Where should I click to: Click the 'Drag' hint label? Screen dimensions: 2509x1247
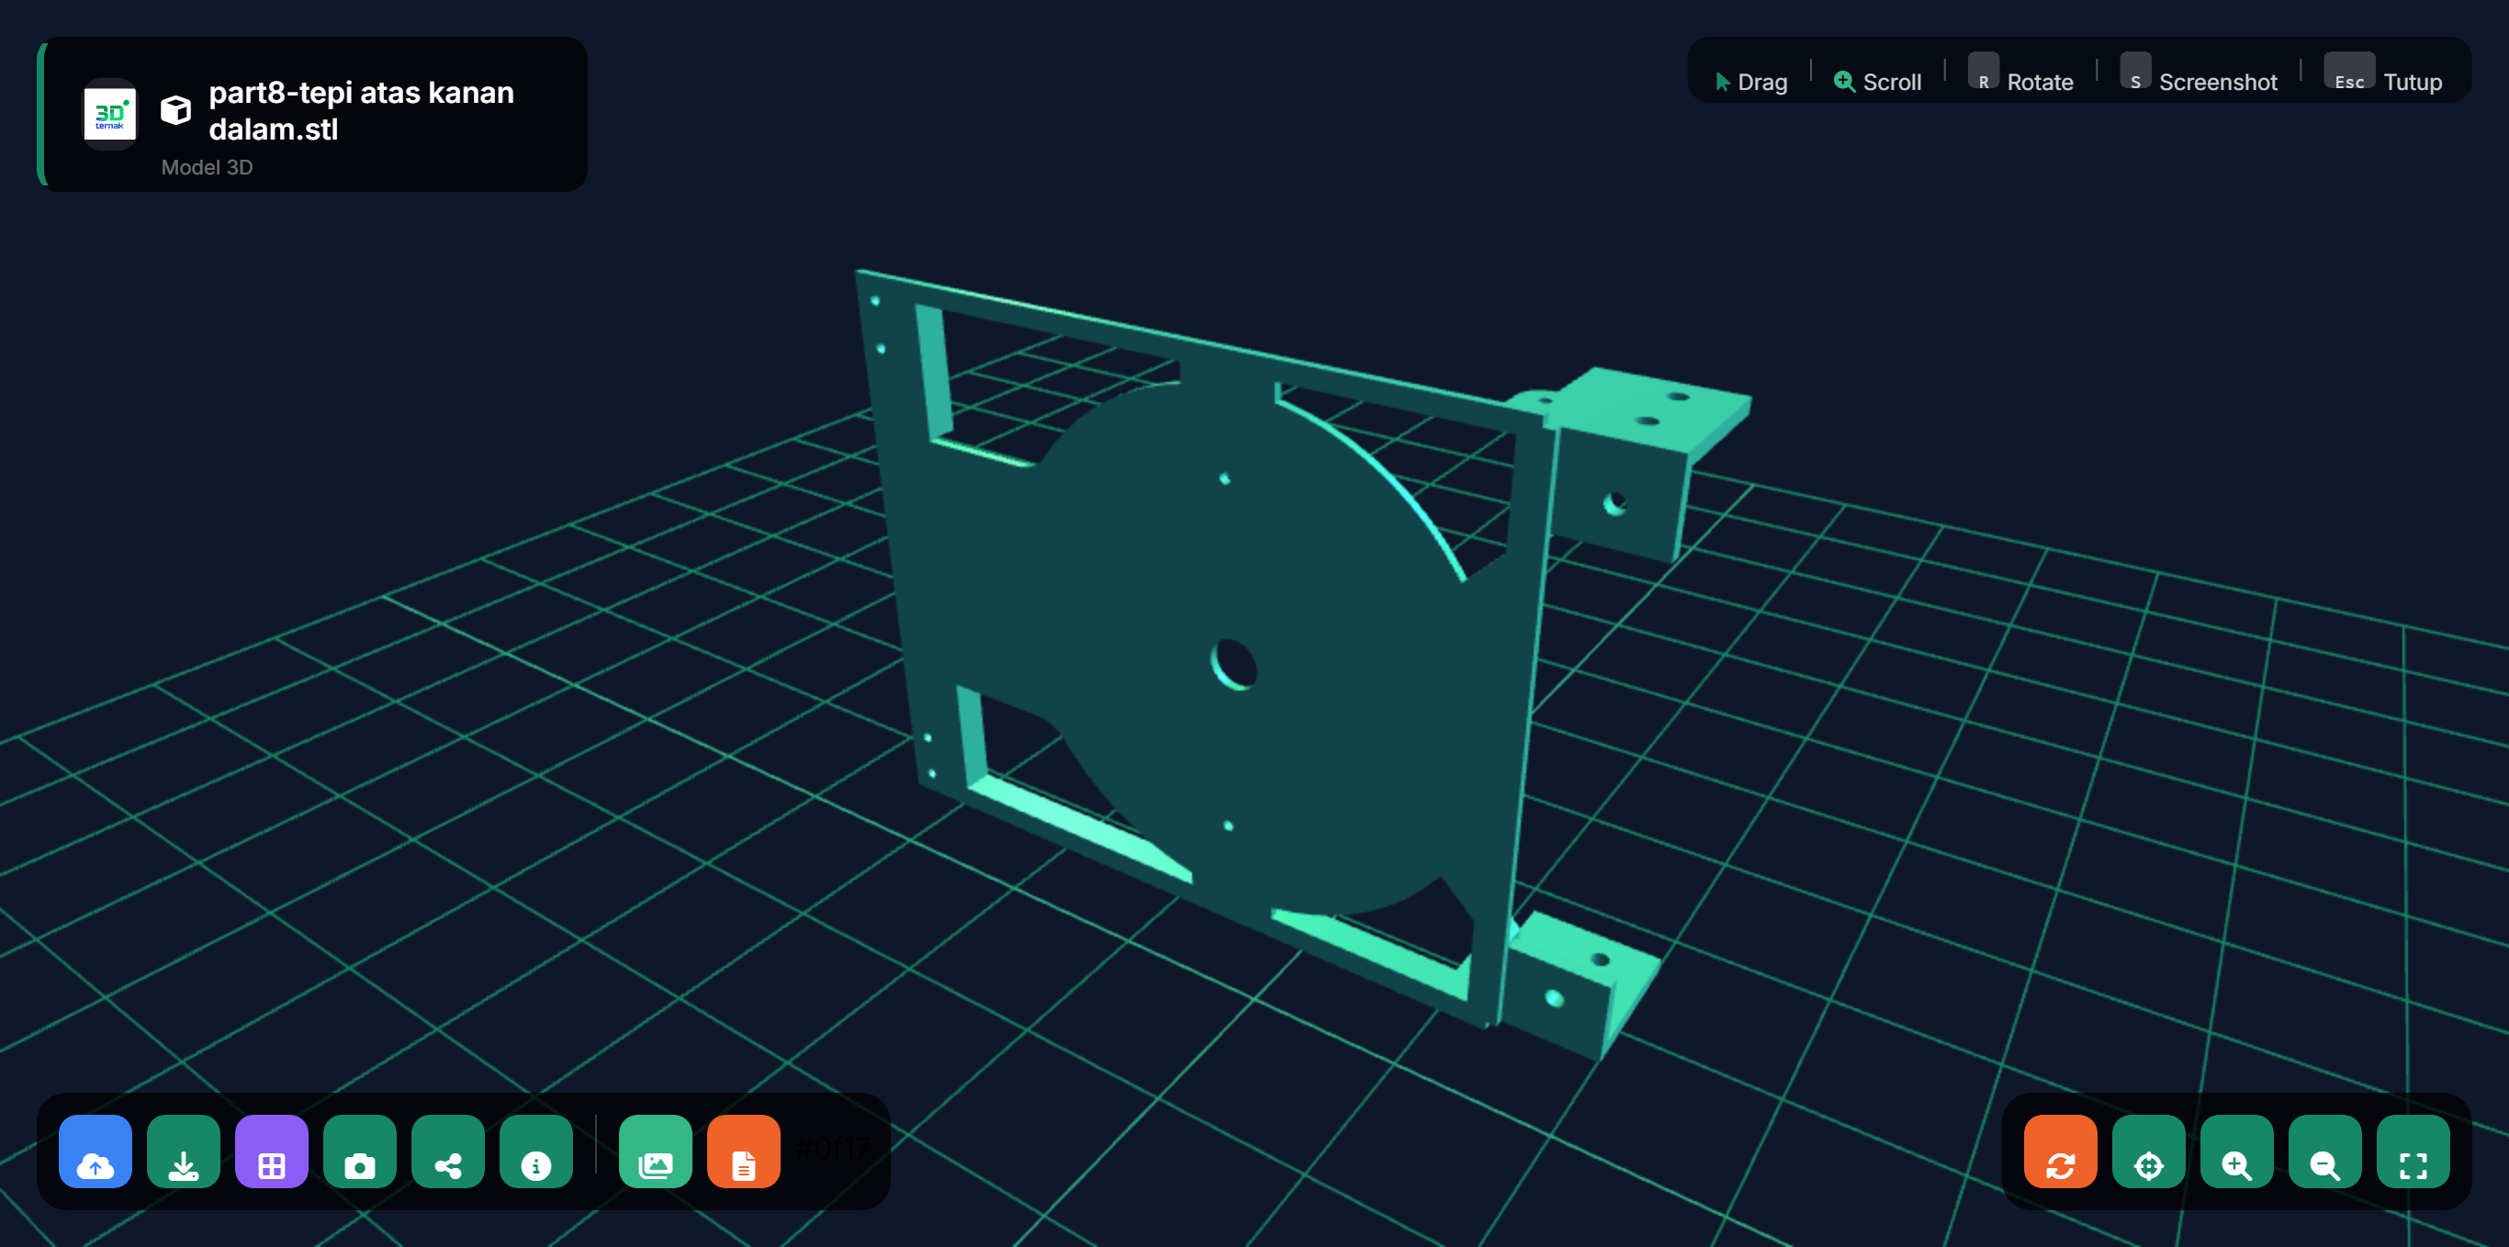click(x=1762, y=83)
